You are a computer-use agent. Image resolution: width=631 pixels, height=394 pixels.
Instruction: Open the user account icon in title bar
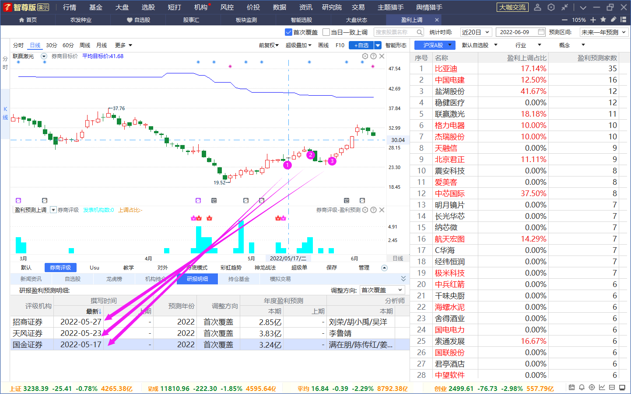point(538,7)
